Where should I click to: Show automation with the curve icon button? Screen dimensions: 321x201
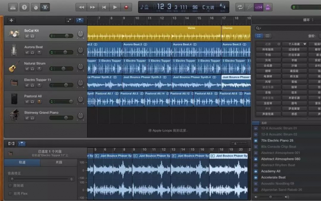69,21
